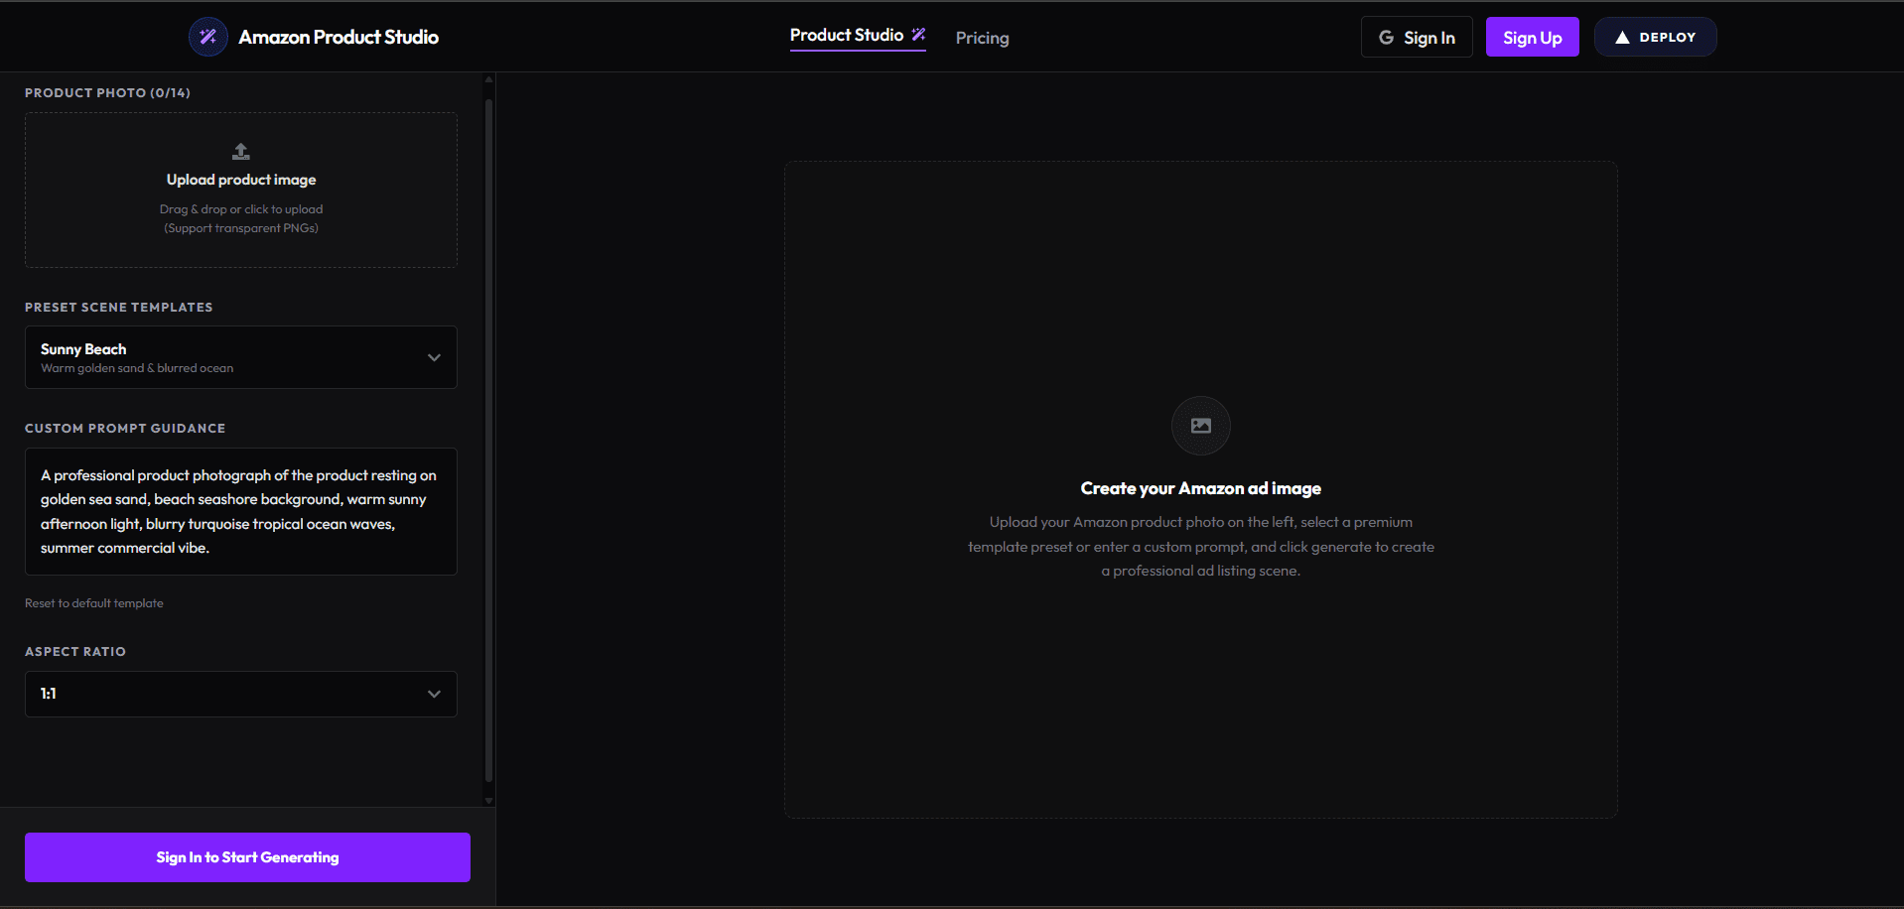Click the purple Sign Up button
This screenshot has height=909, width=1904.
click(1532, 37)
